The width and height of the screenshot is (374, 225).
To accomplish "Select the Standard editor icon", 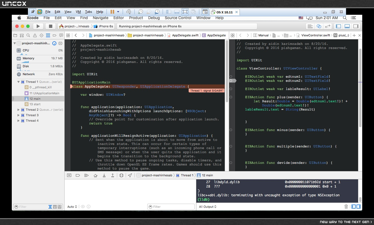I will point(310,26).
